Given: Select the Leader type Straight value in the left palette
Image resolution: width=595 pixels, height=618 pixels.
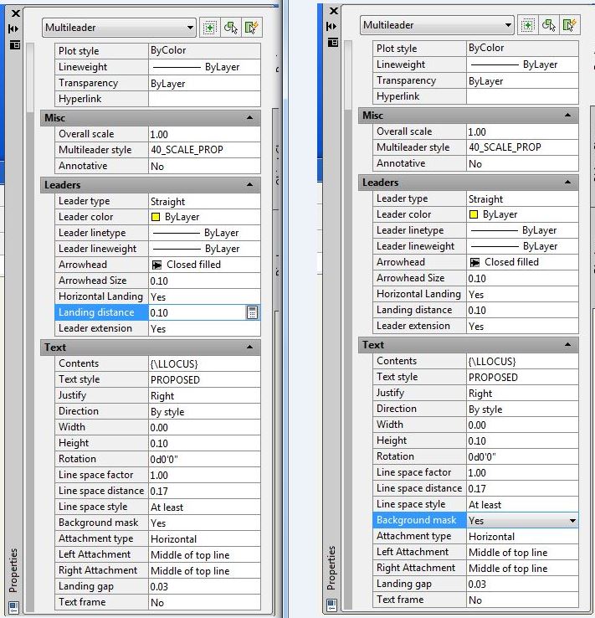Looking at the screenshot, I should (204, 202).
